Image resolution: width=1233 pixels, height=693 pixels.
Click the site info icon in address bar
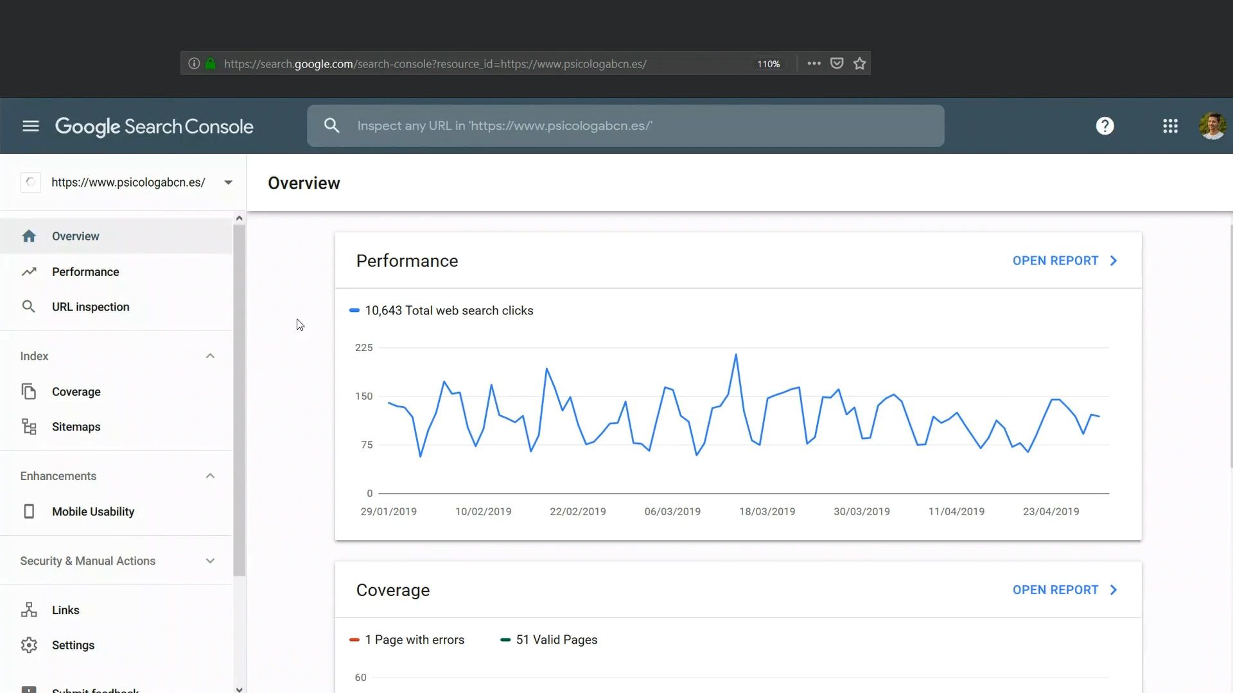(x=194, y=64)
